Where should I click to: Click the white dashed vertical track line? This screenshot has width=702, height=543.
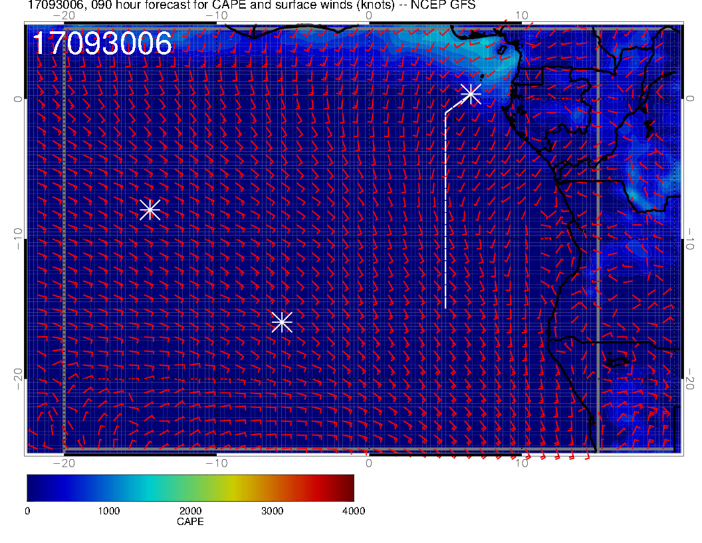pyautogui.click(x=445, y=213)
